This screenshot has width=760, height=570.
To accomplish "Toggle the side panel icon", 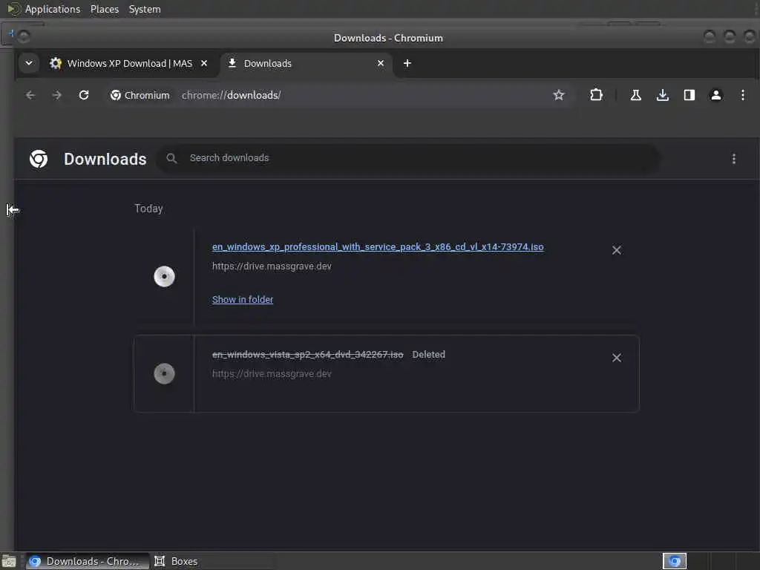I will coord(689,95).
